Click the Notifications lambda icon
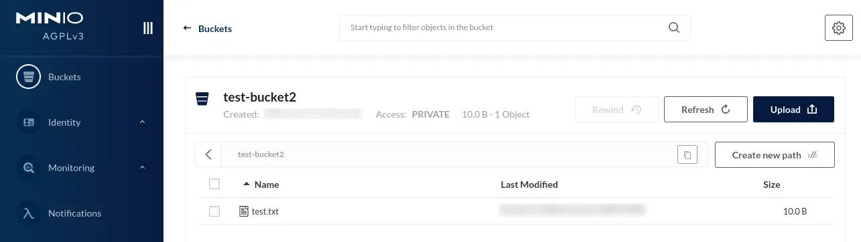Image resolution: width=861 pixels, height=242 pixels. tap(29, 213)
